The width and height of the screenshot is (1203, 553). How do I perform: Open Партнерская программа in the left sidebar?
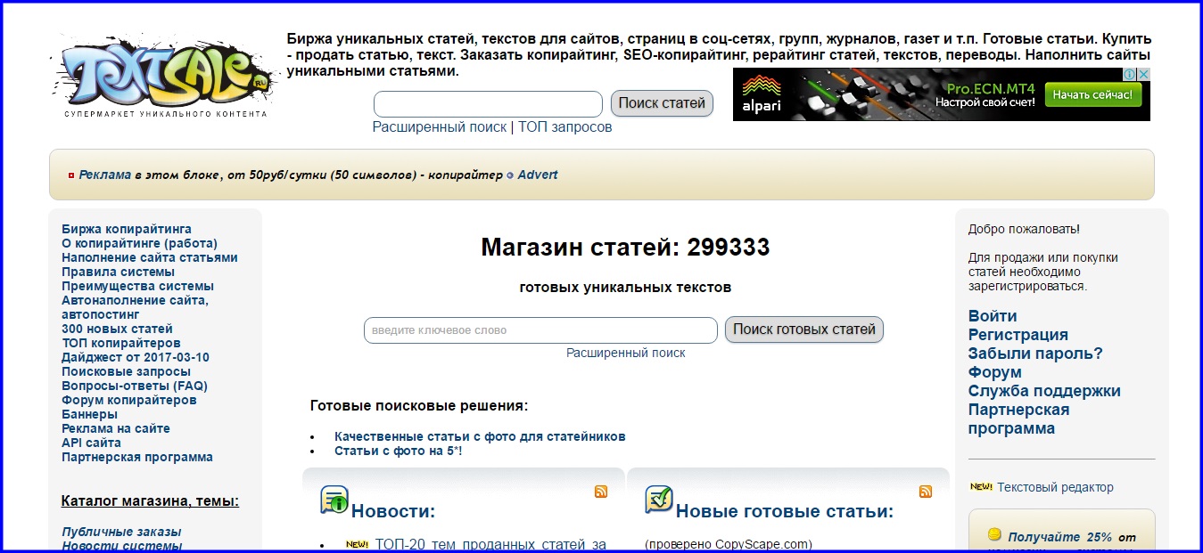[137, 457]
